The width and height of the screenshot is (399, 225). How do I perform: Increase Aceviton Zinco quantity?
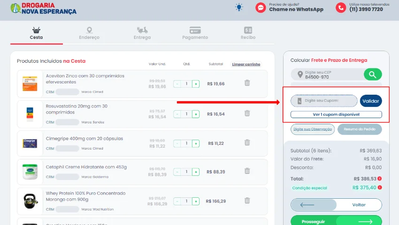point(196,84)
